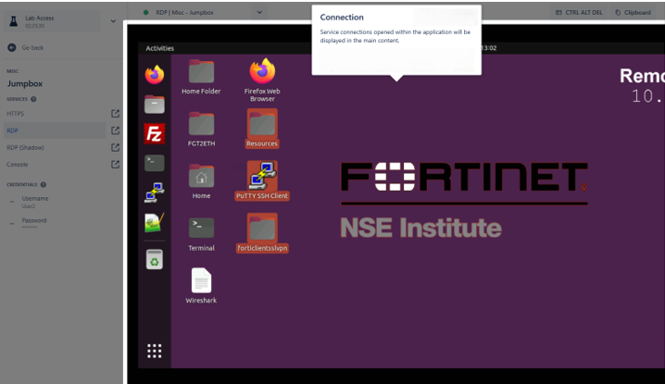The width and height of the screenshot is (665, 384).
Task: Switch to RDP | Misc - Jumpbox tab
Action: coord(184,13)
